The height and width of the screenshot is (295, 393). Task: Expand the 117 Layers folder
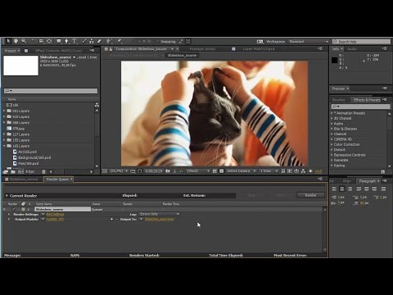pos(4,134)
